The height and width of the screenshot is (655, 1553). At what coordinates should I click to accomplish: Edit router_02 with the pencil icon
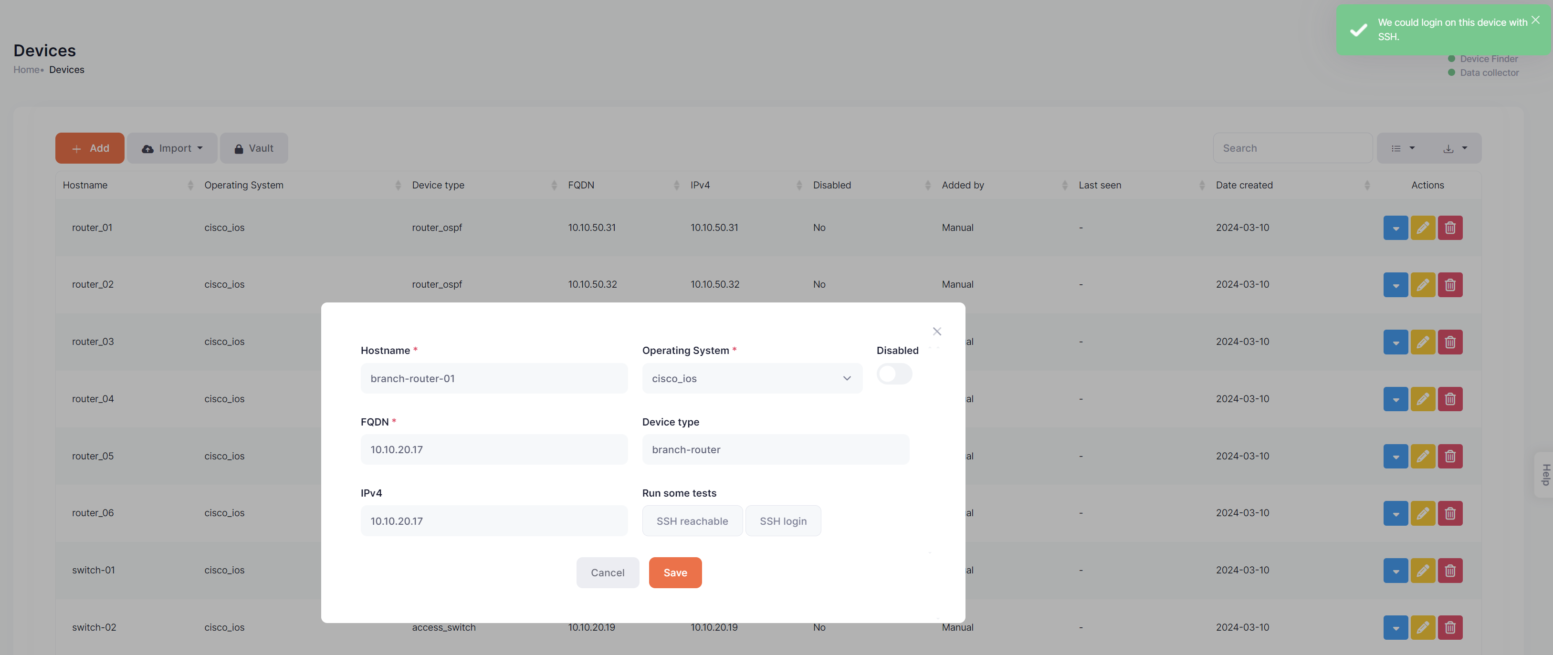pyautogui.click(x=1423, y=284)
